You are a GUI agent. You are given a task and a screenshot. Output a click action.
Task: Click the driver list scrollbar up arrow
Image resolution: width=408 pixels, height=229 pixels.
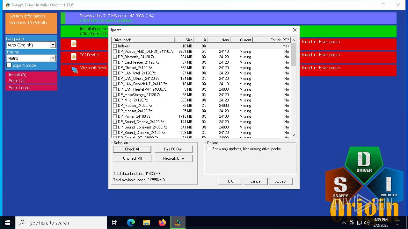pyautogui.click(x=294, y=40)
